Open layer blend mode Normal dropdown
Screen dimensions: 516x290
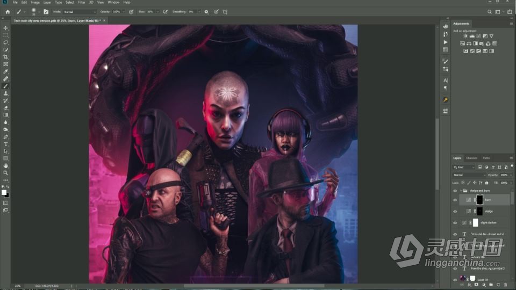point(469,175)
